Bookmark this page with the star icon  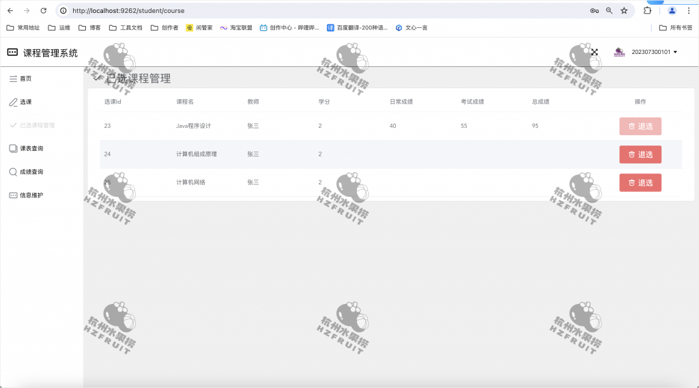624,11
